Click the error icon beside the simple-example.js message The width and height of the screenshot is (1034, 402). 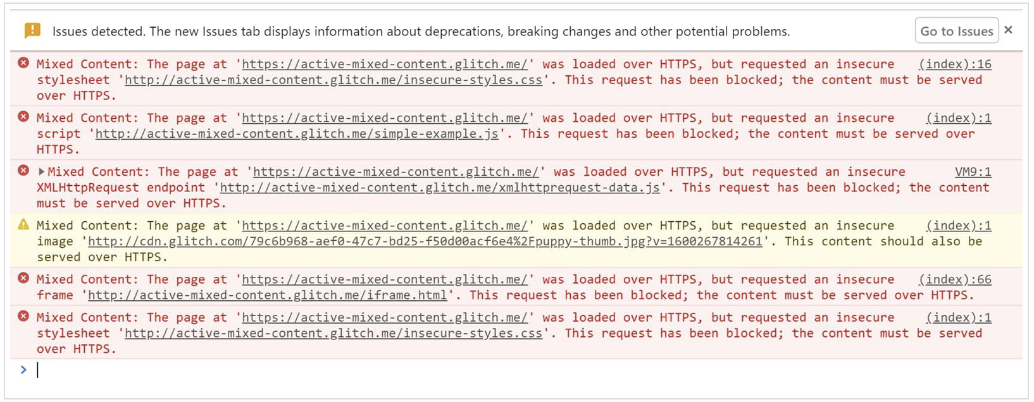(23, 117)
